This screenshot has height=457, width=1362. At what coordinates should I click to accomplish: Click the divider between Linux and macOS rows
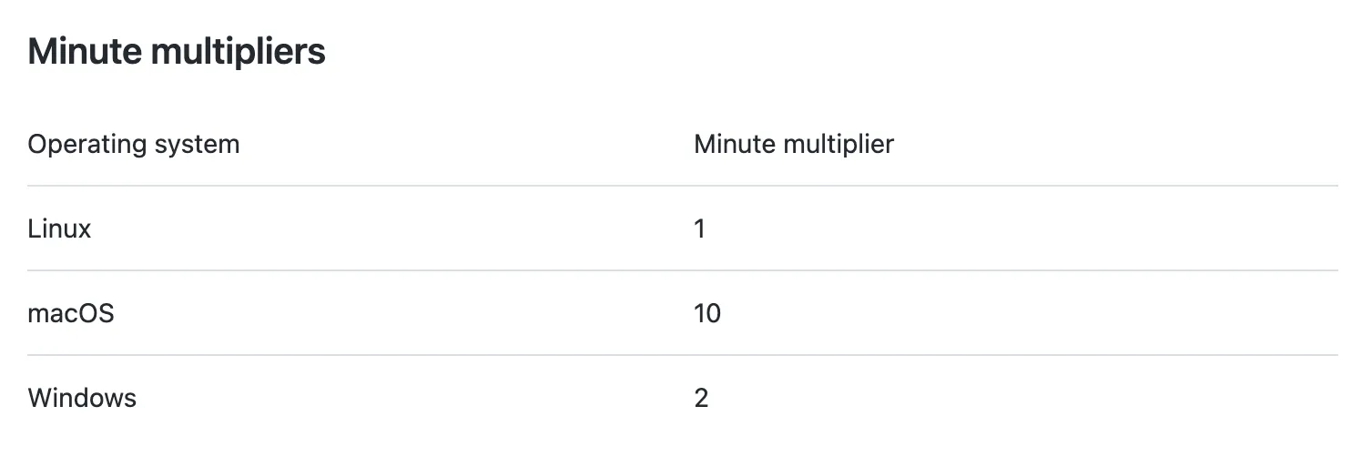tap(683, 270)
